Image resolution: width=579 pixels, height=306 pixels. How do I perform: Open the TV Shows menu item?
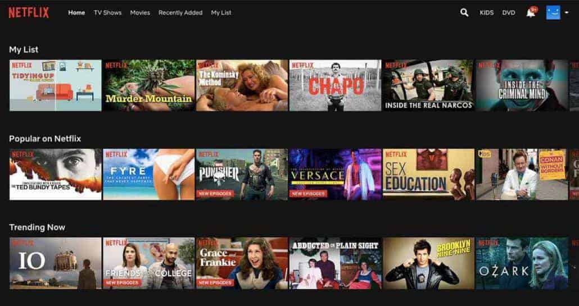click(x=107, y=12)
